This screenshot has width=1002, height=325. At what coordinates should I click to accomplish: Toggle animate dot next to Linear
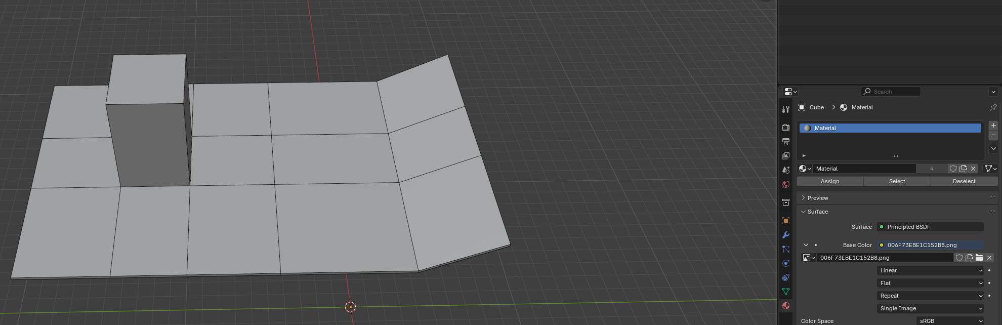(989, 270)
